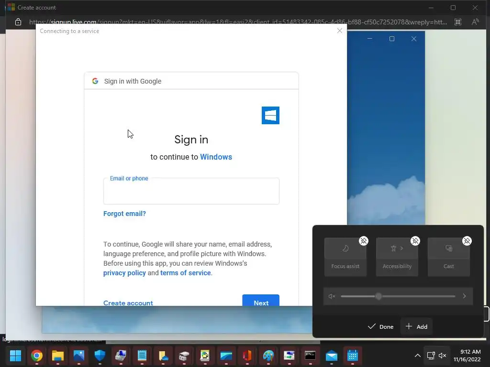Show hidden icons in the system tray
The height and width of the screenshot is (367, 490).
click(417, 355)
